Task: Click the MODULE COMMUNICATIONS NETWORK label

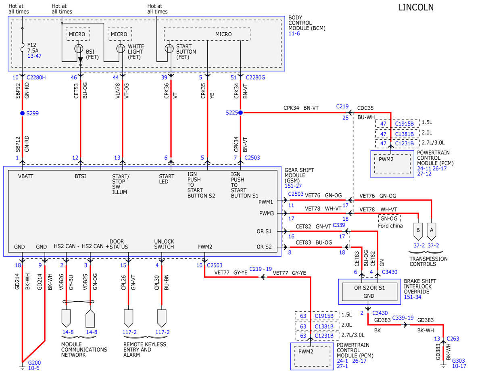Action: [x=84, y=350]
